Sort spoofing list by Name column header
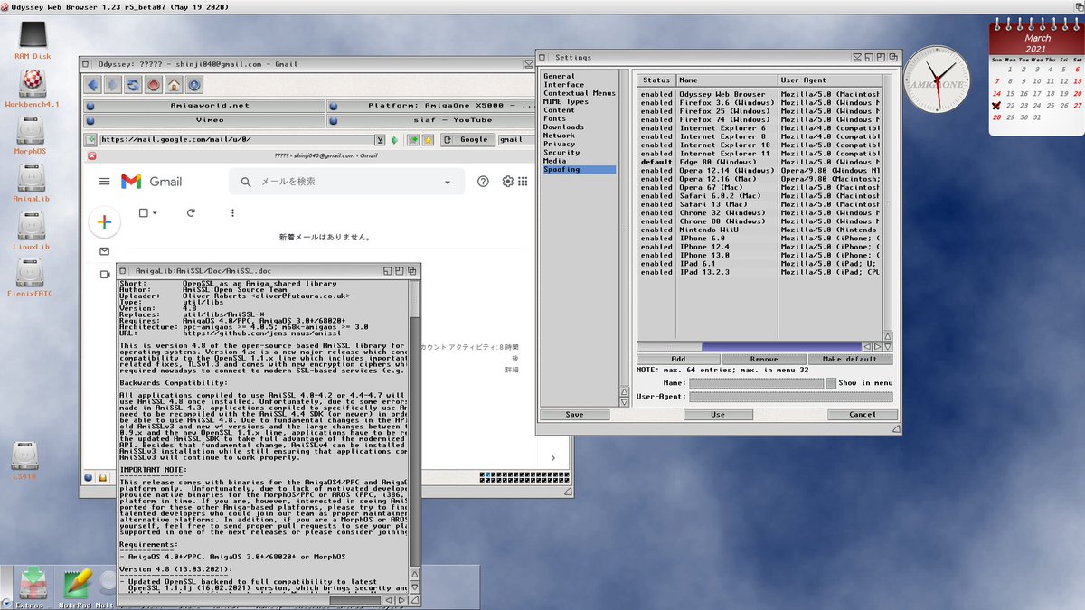 pos(727,80)
